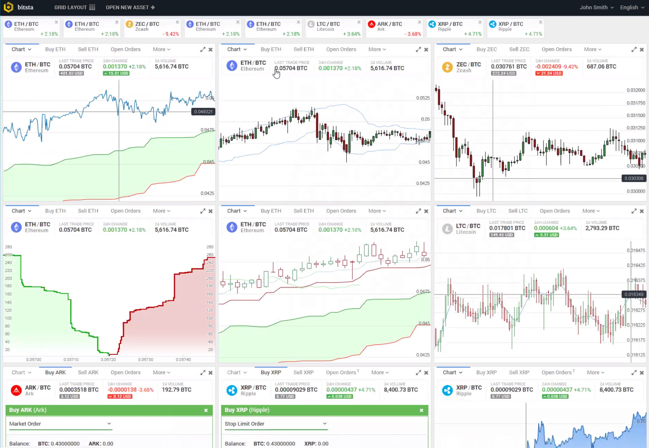Image resolution: width=649 pixels, height=448 pixels.
Task: Dismiss the green Buy XRP (Ripple) form
Action: 422,410
